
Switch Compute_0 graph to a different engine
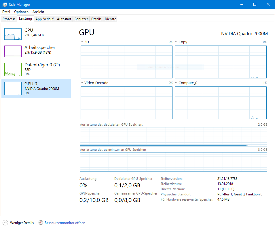pyautogui.click(x=176, y=83)
